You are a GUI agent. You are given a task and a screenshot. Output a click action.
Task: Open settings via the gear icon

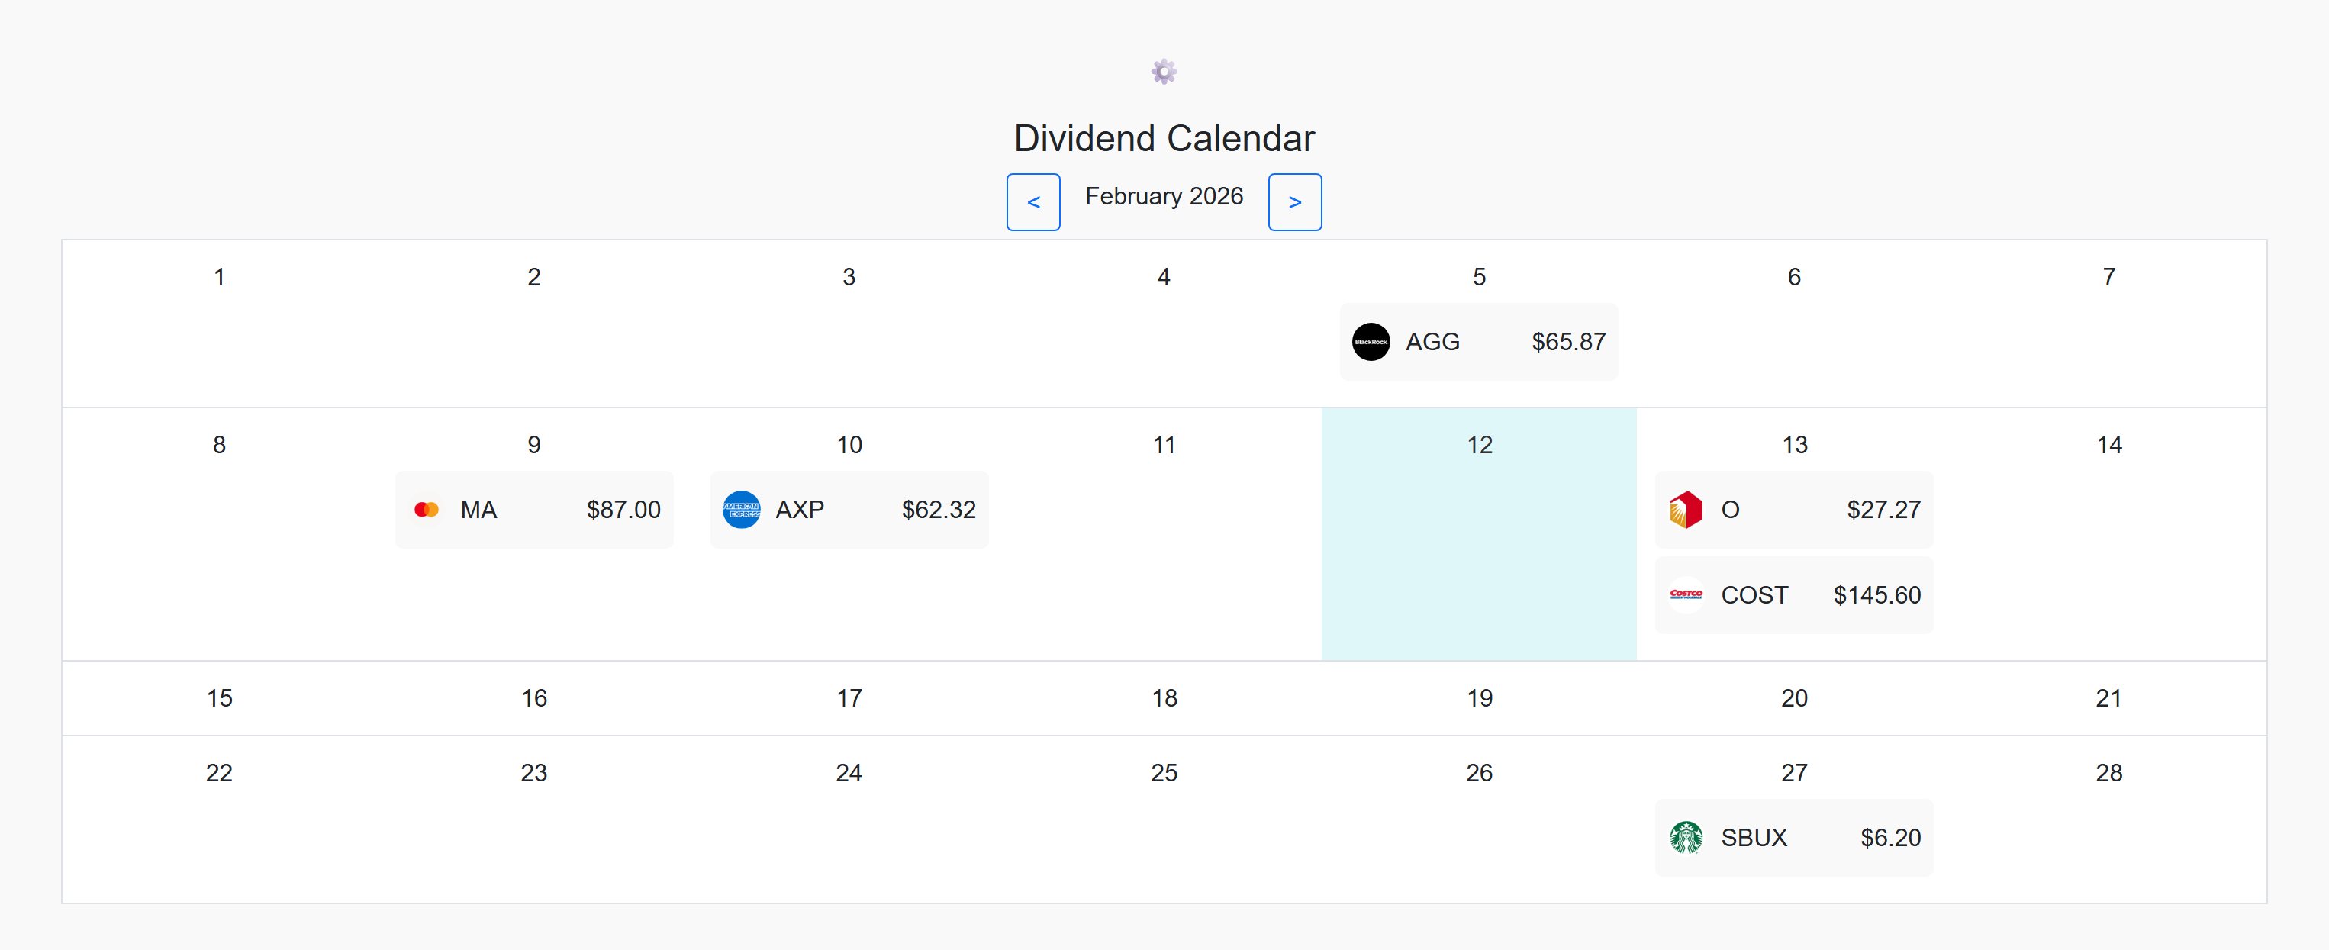(1164, 72)
